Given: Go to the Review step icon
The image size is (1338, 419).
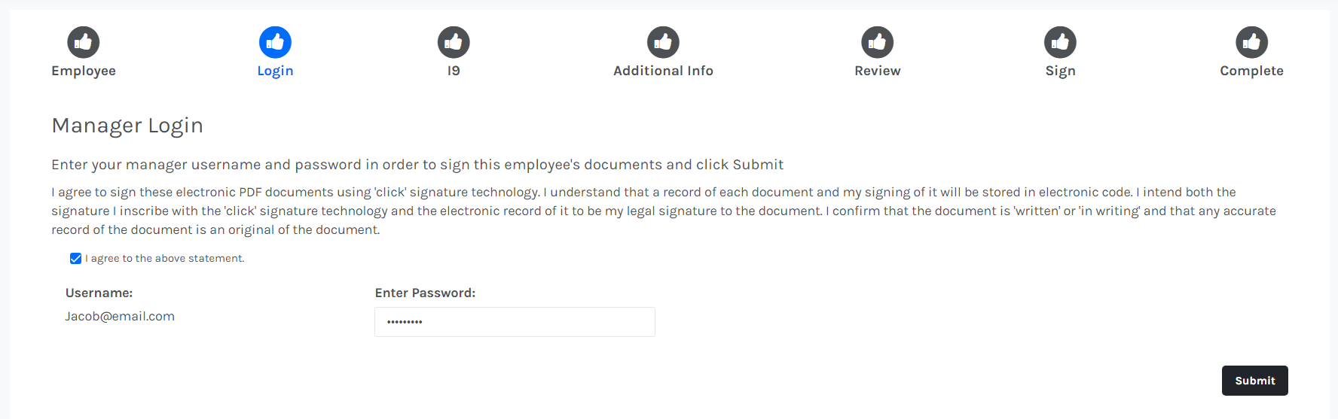Looking at the screenshot, I should click(878, 42).
